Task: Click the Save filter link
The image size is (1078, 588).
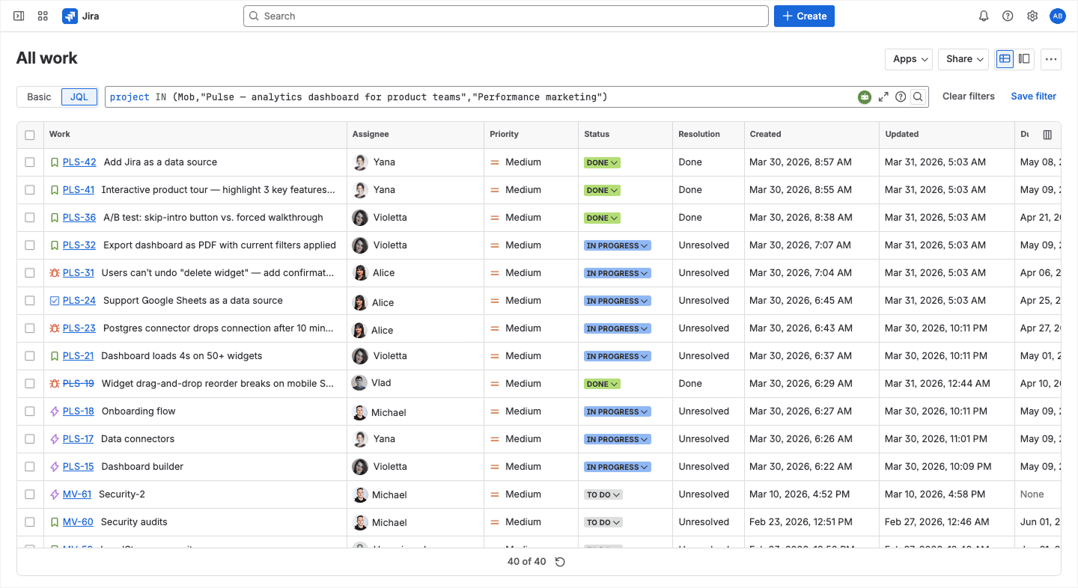Action: point(1033,97)
